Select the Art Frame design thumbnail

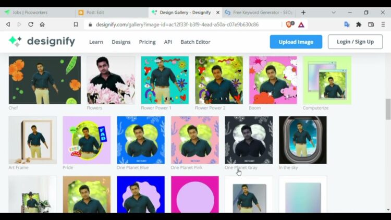pyautogui.click(x=33, y=140)
